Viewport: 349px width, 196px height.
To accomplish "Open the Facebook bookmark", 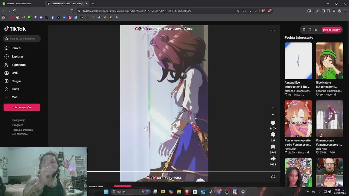I will tap(53, 17).
